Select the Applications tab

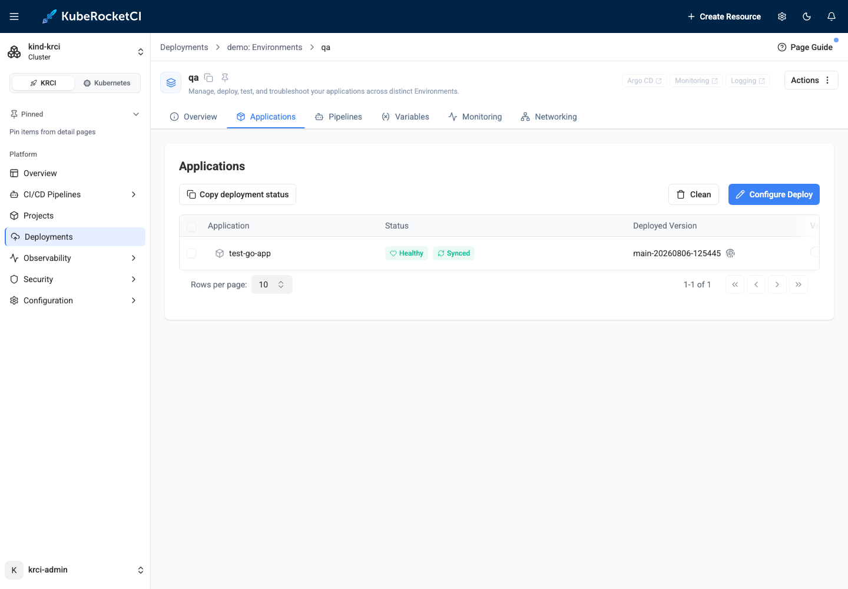click(266, 117)
